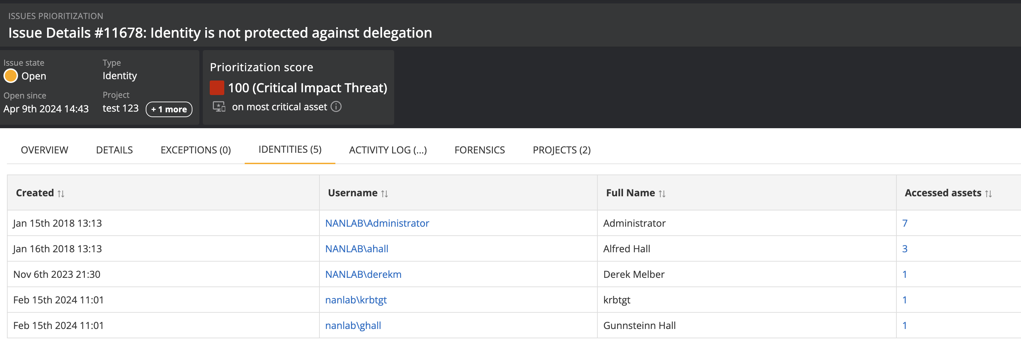Open the 7 accessed assets for Administrator

pyautogui.click(x=904, y=223)
